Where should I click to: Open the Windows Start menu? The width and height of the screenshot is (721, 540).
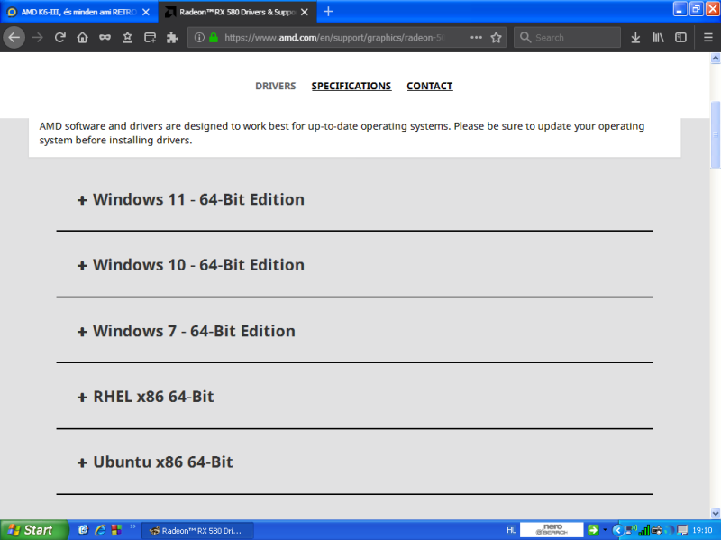[x=34, y=530]
